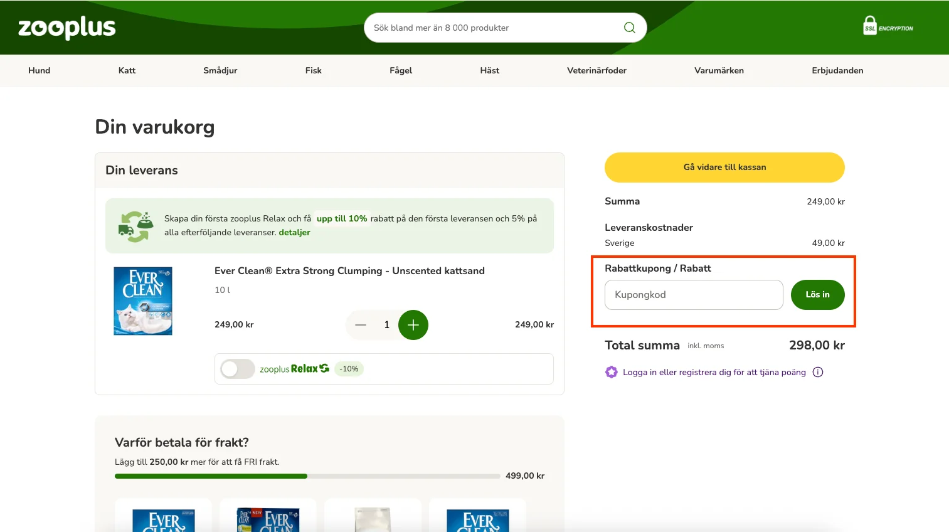This screenshot has width=949, height=532.
Task: Open the Hund menu
Action: point(39,70)
